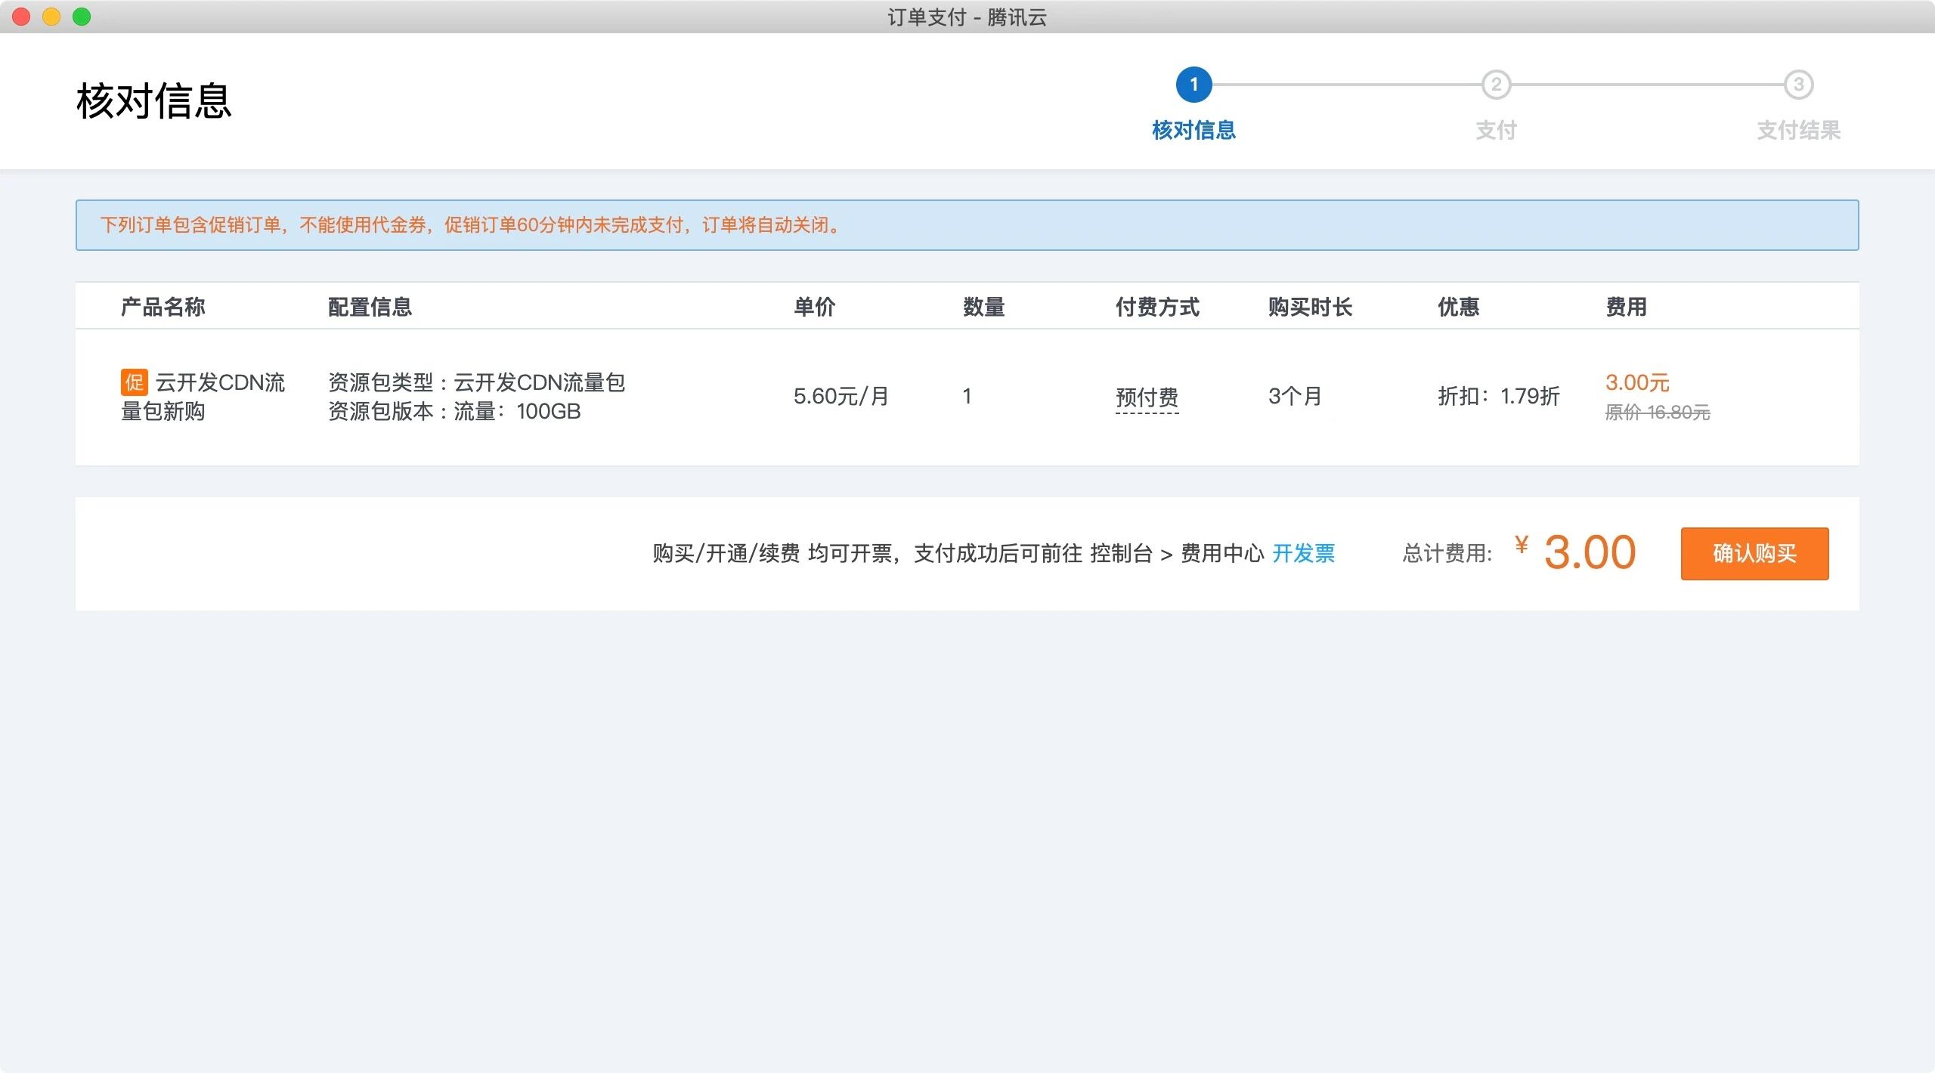Select the 支付 step label
The height and width of the screenshot is (1073, 1935).
(x=1496, y=130)
